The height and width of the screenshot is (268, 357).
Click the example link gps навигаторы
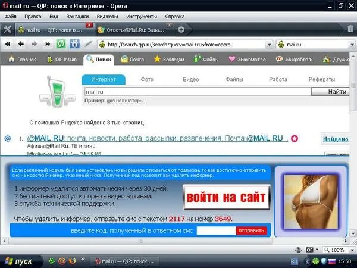tap(125, 101)
